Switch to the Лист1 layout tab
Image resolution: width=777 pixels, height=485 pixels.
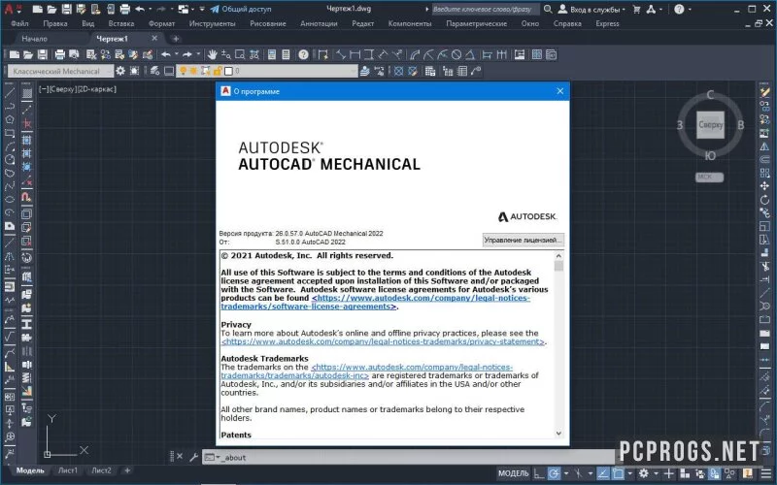click(67, 470)
